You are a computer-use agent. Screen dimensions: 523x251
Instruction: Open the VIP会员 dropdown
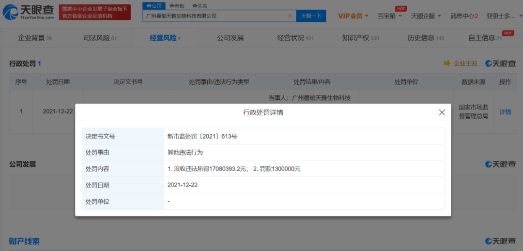coord(353,16)
